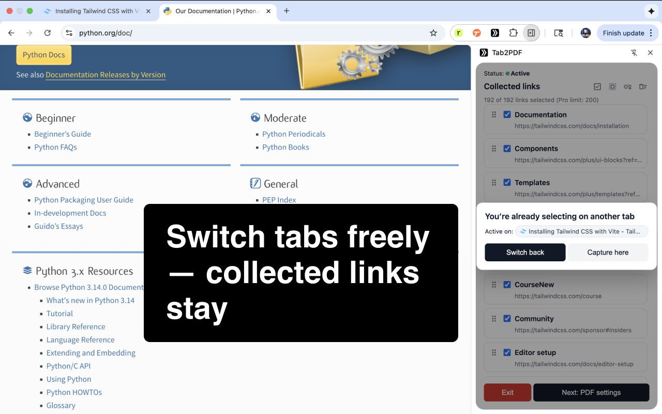Viewport: 662px width, 414px height.
Task: Click the side panel toggle icon
Action: (531, 33)
